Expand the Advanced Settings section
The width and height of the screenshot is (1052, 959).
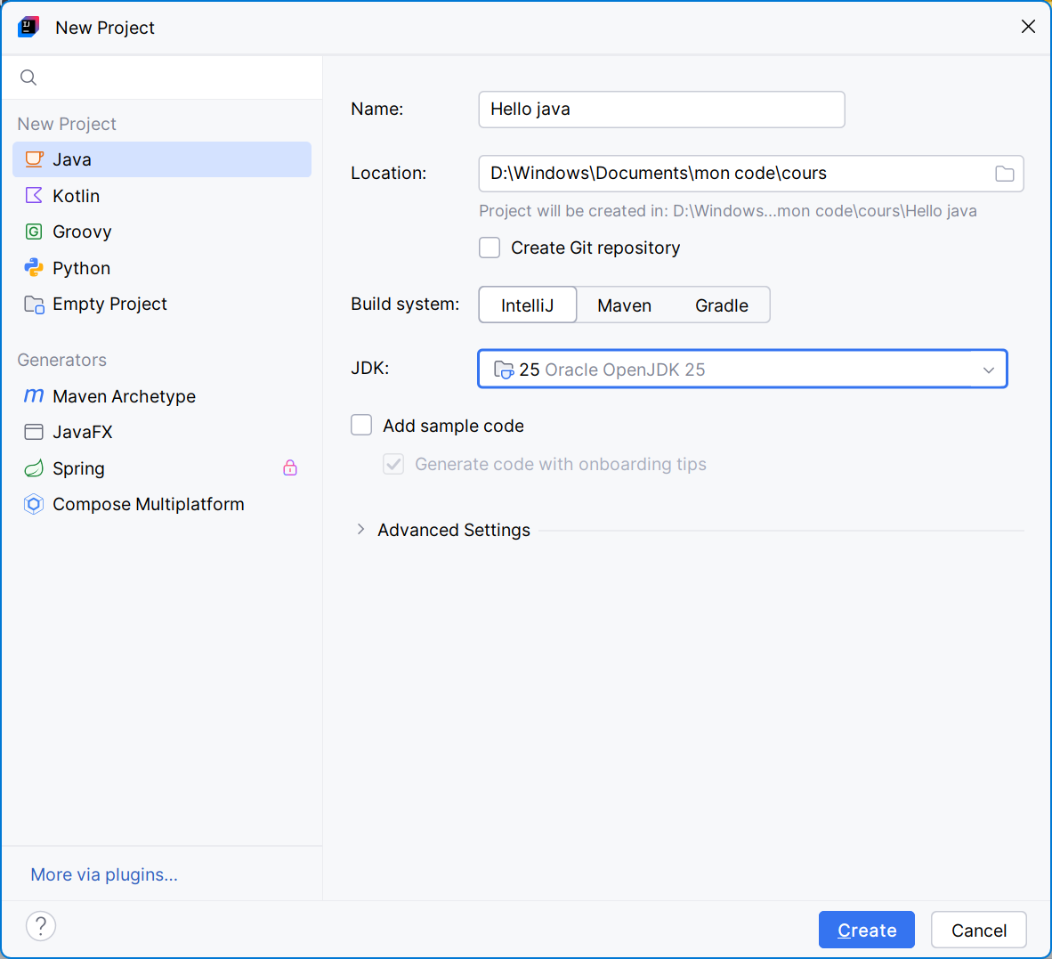click(360, 530)
